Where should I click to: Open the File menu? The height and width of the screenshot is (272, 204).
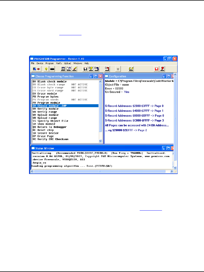click(x=33, y=63)
